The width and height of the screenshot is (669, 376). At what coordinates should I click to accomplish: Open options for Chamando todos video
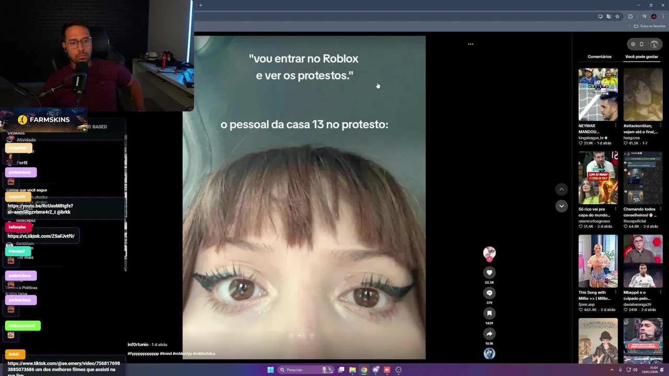tap(660, 209)
